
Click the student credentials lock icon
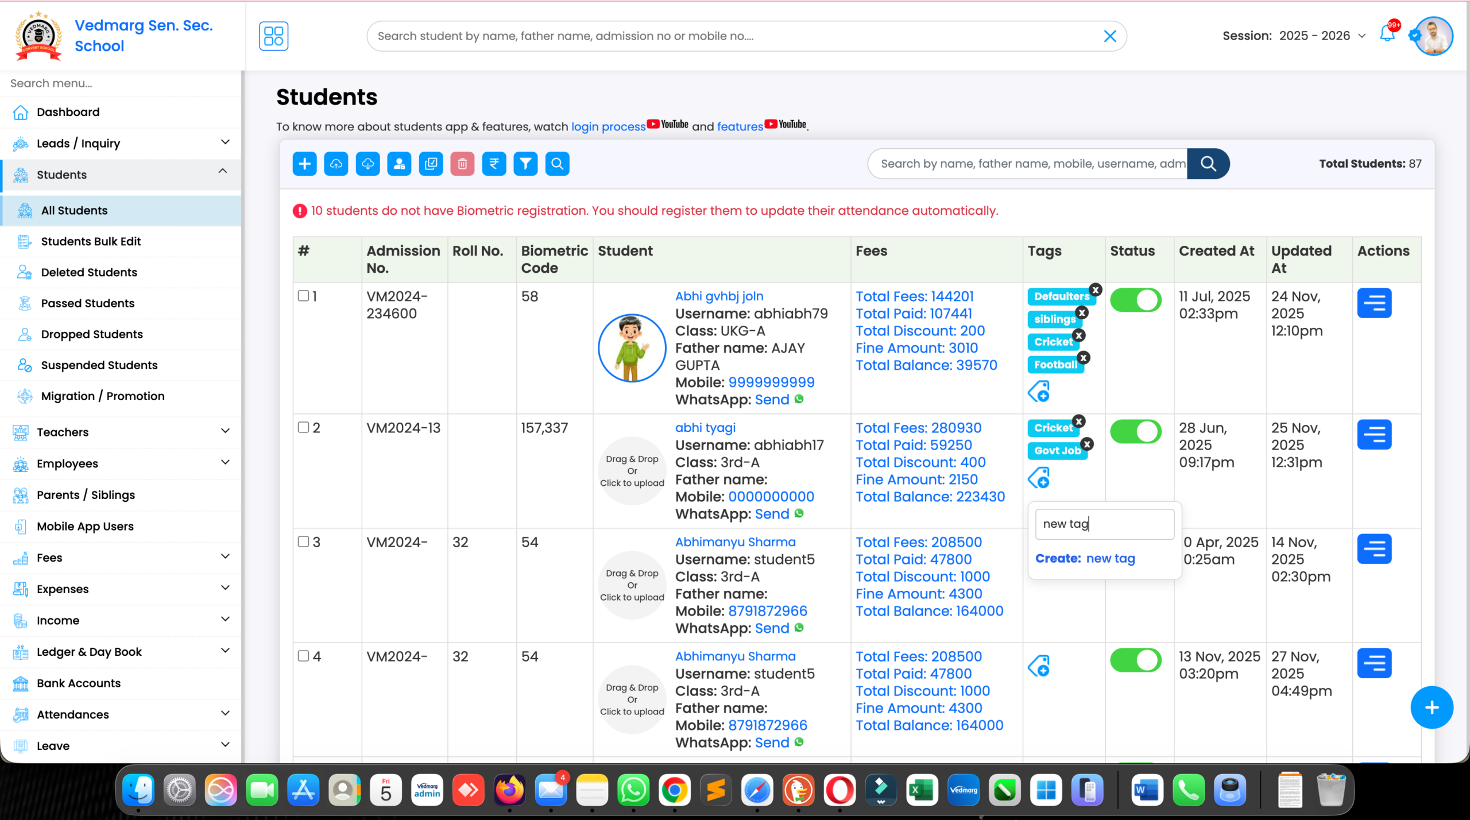pyautogui.click(x=399, y=164)
